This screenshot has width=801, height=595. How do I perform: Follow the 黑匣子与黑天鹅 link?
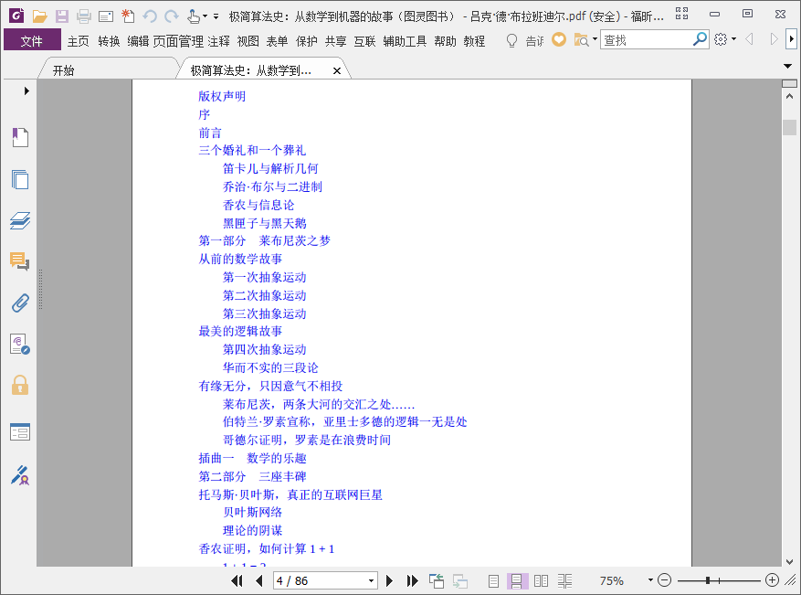(x=264, y=223)
